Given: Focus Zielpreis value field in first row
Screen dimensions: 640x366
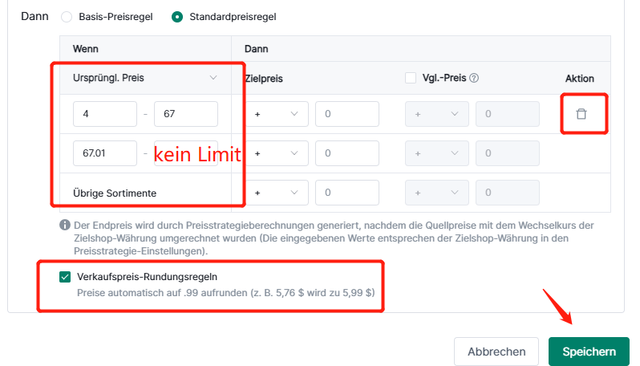Looking at the screenshot, I should pos(347,114).
